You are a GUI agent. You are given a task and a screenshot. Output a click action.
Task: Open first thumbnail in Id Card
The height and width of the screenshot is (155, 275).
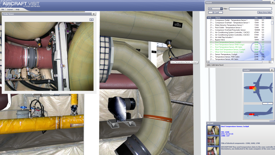click(x=213, y=130)
